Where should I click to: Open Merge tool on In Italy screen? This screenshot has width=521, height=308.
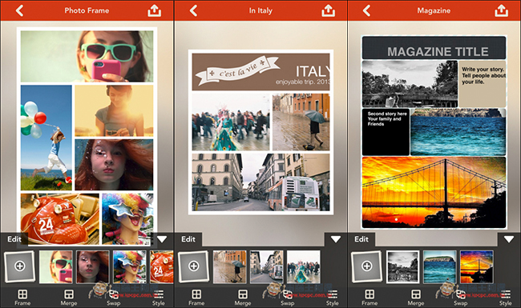pos(243,298)
